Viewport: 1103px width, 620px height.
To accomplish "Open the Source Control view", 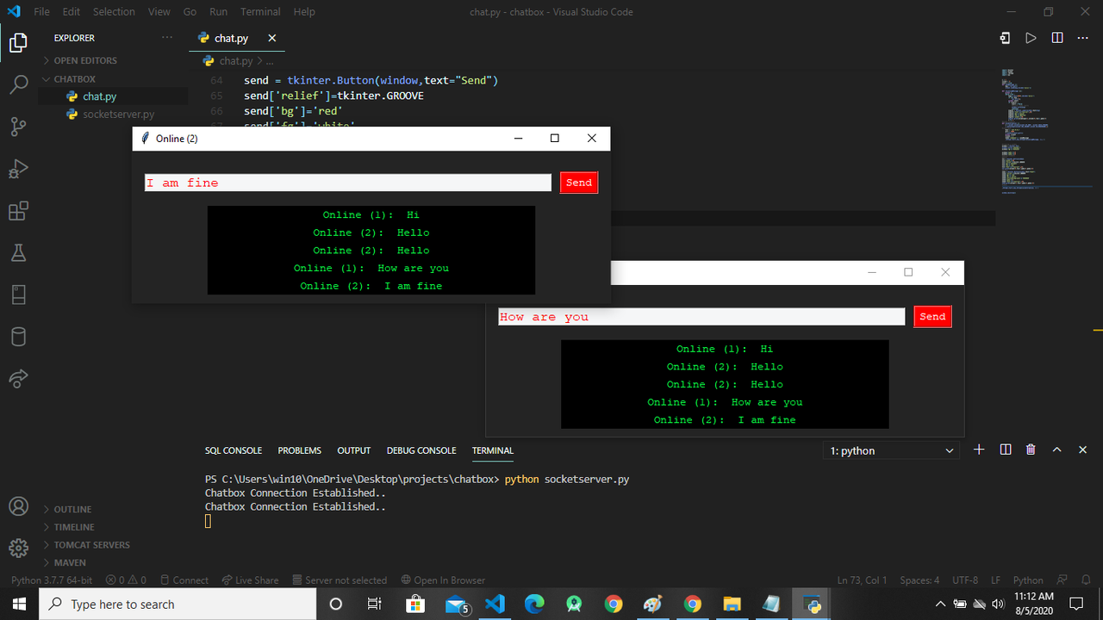I will pyautogui.click(x=18, y=126).
